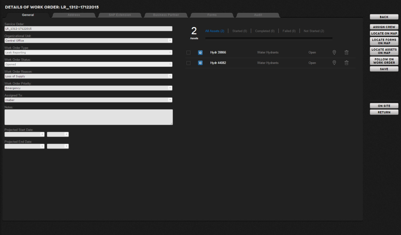Tick the checkbox for Hydr 44082
This screenshot has width=401, height=235.
pos(188,63)
